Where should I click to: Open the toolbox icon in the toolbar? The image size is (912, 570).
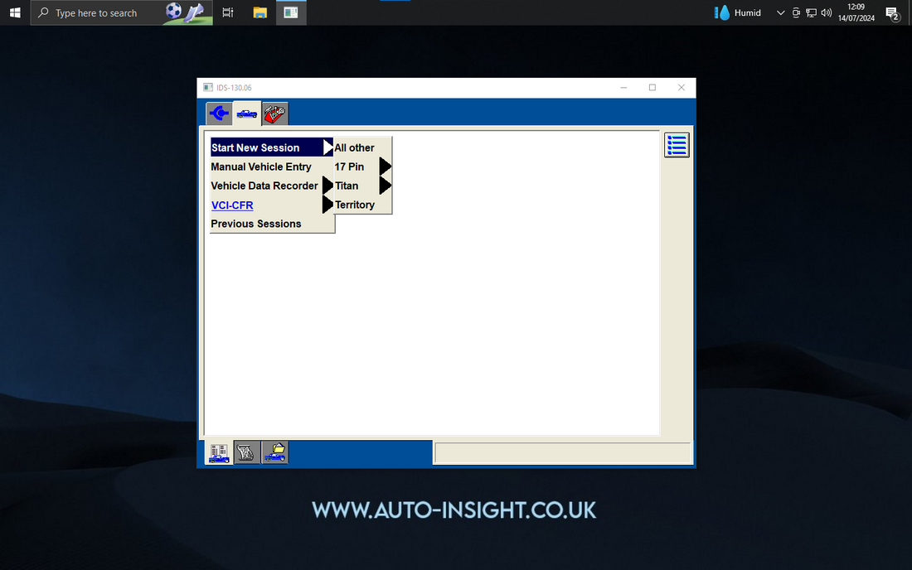[274, 114]
